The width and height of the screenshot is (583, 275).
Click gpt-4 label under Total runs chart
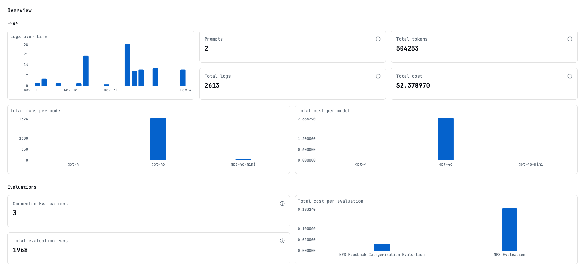pos(73,164)
